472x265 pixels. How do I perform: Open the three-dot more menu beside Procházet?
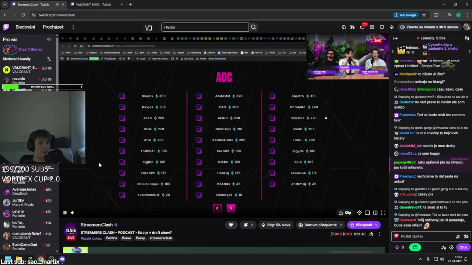[x=73, y=27]
